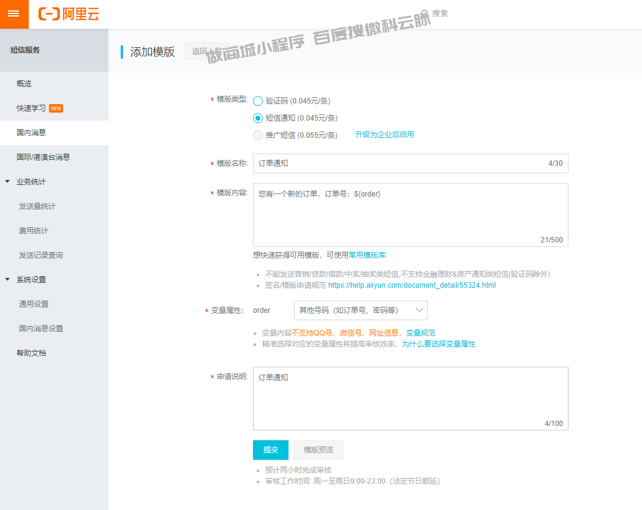
Task: Select the 推广短信 template type radio
Action: pyautogui.click(x=257, y=135)
